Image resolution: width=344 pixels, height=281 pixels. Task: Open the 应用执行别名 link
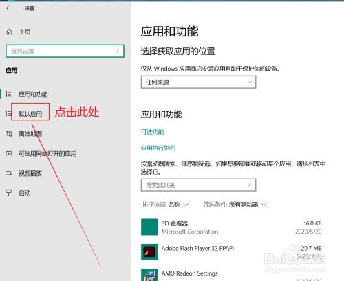coord(158,148)
